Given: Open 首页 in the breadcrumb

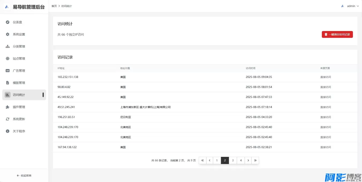Looking at the screenshot, I should point(54,6).
